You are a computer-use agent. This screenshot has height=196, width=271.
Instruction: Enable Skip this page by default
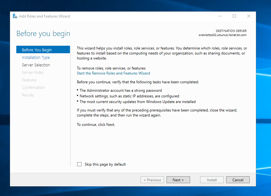pos(79,164)
